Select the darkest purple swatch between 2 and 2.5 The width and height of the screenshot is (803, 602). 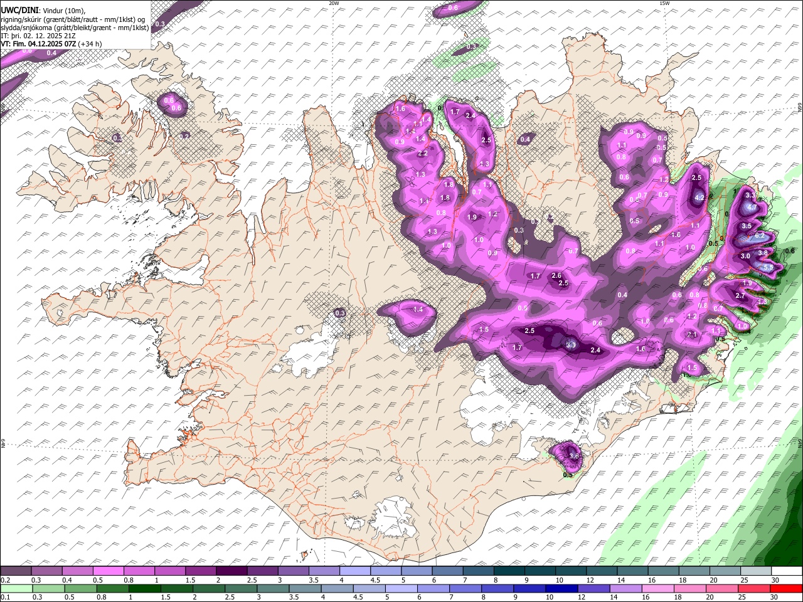pos(231,571)
